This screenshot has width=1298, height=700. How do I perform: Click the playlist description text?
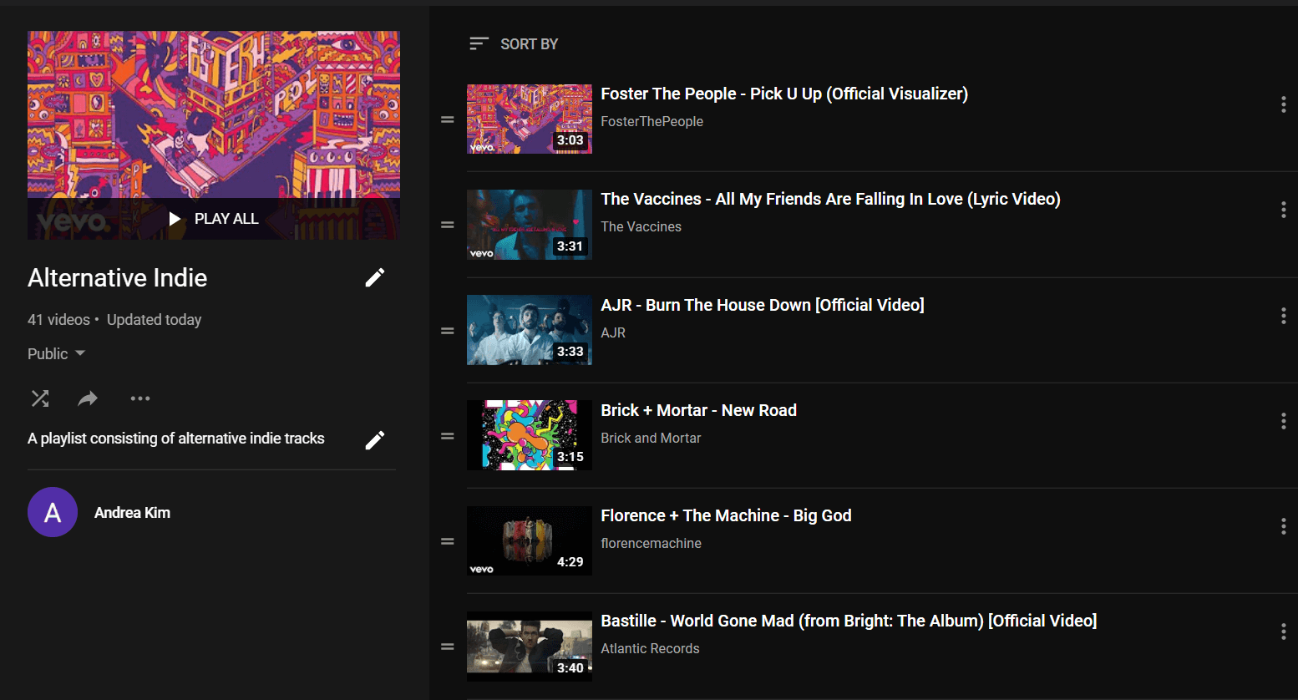[x=176, y=439]
